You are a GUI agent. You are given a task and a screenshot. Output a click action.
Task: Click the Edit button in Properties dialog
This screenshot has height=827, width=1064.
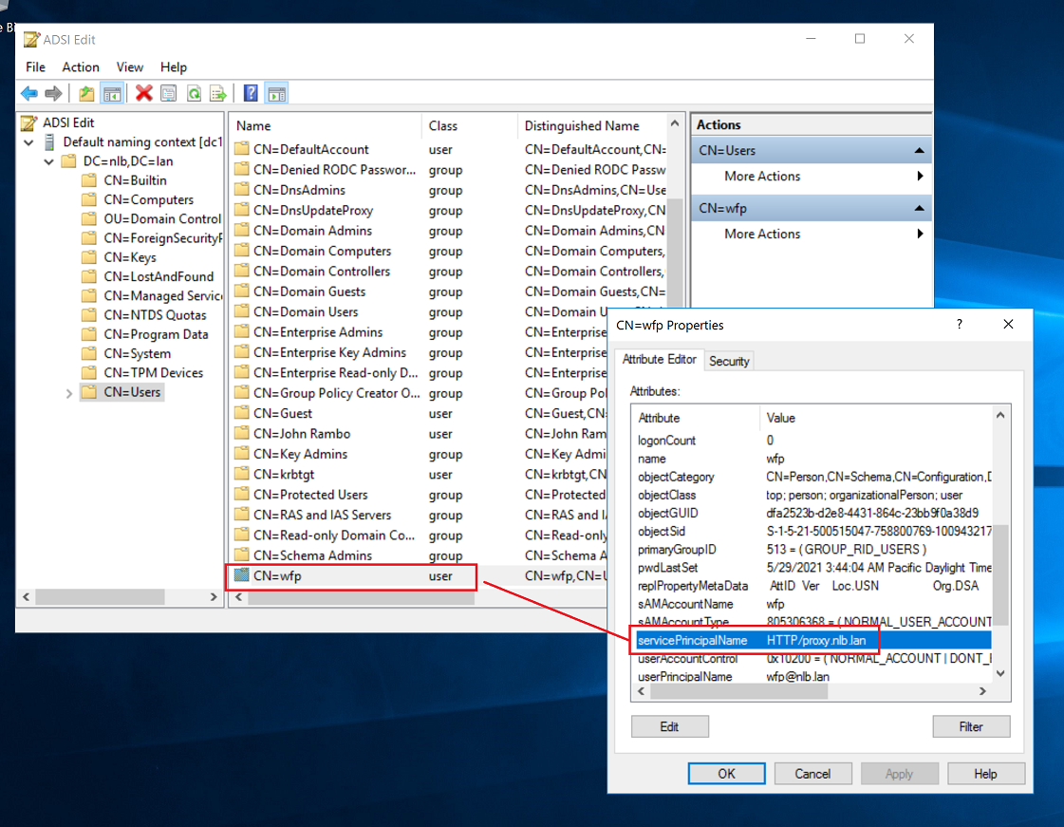[x=669, y=726]
